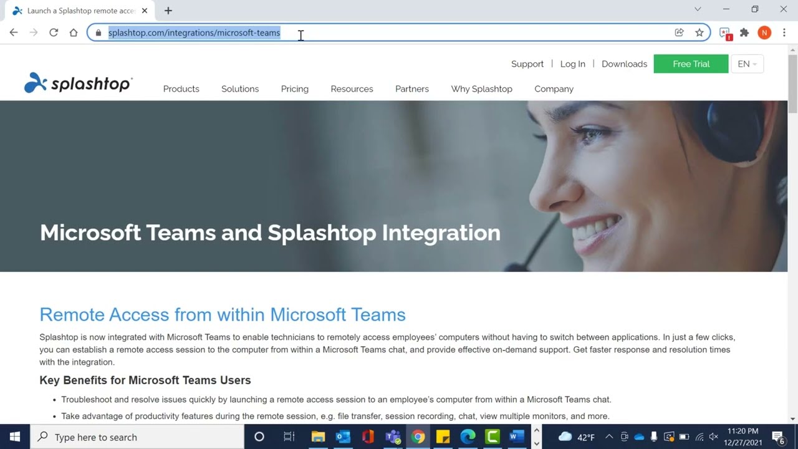
Task: Open the Partners menu
Action: pyautogui.click(x=412, y=89)
